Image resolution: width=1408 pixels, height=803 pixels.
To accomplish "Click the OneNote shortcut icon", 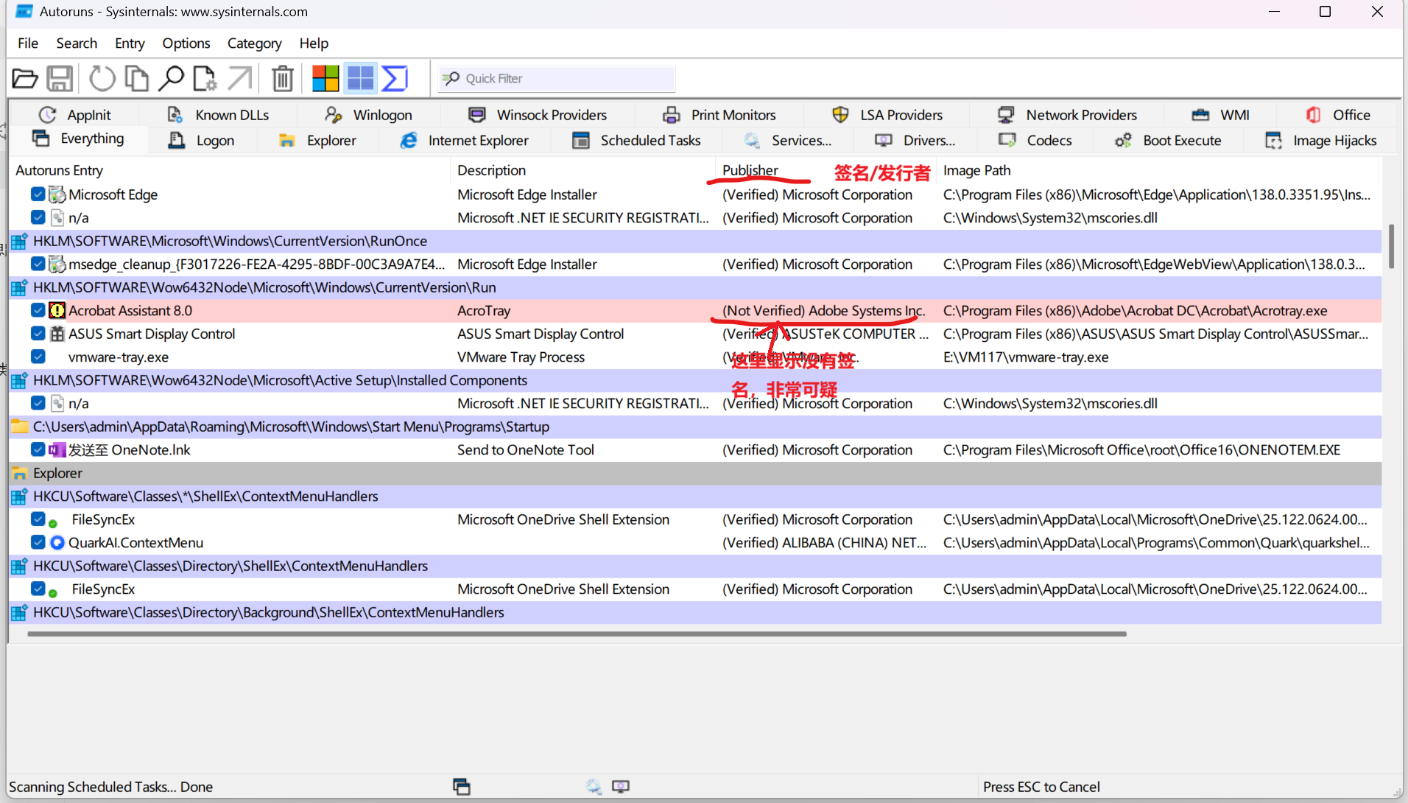I will (57, 450).
